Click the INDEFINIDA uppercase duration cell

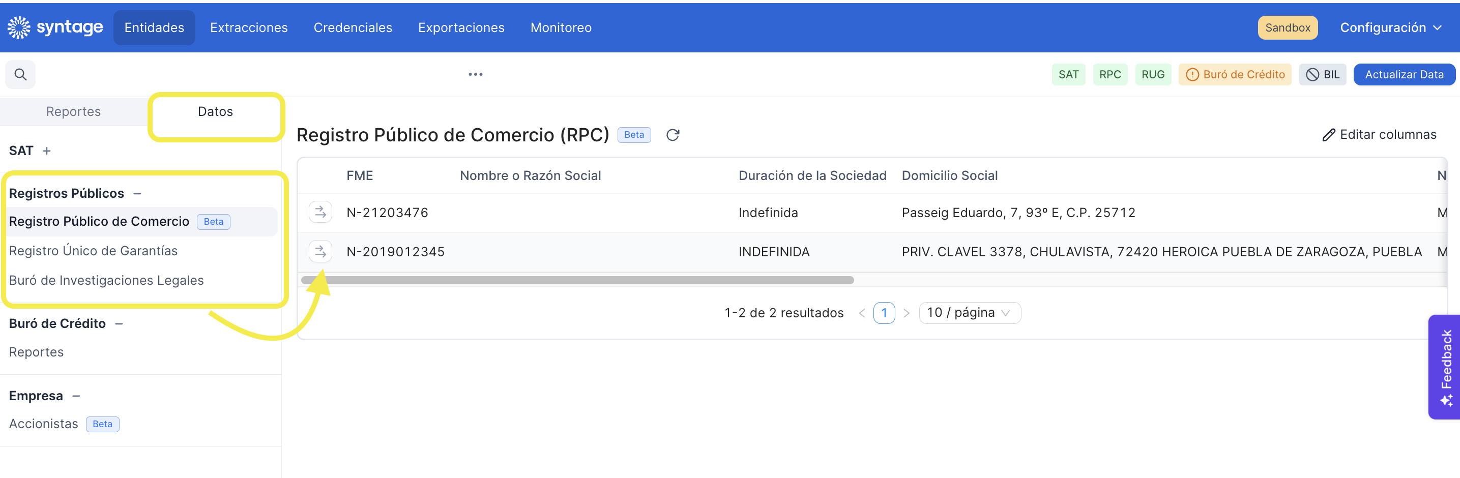(774, 252)
